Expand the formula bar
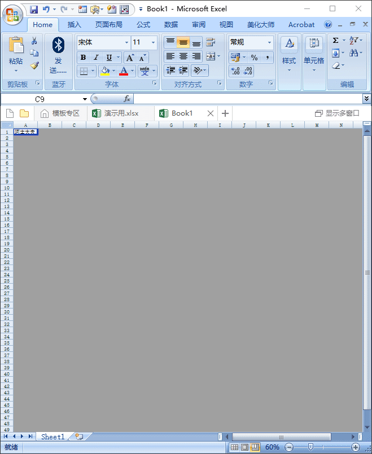Viewport: 372px width, 454px height. (366, 99)
